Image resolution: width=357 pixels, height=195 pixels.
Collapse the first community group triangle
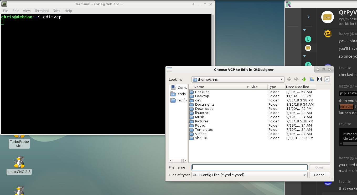pyautogui.click(x=304, y=30)
